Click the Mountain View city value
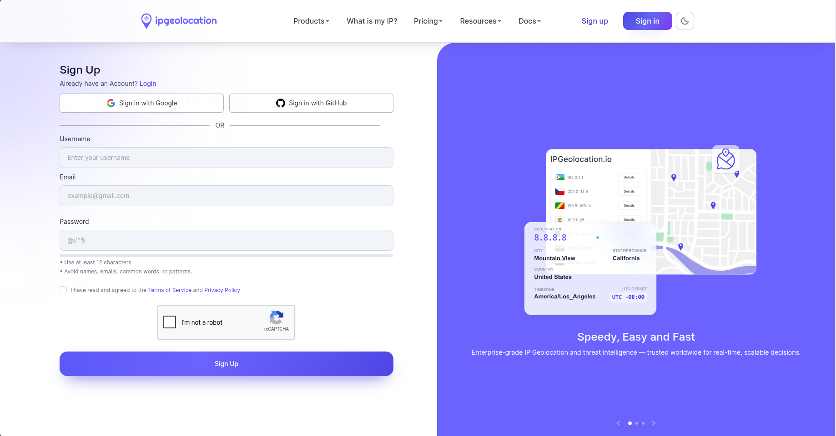The height and width of the screenshot is (436, 836). (x=554, y=258)
